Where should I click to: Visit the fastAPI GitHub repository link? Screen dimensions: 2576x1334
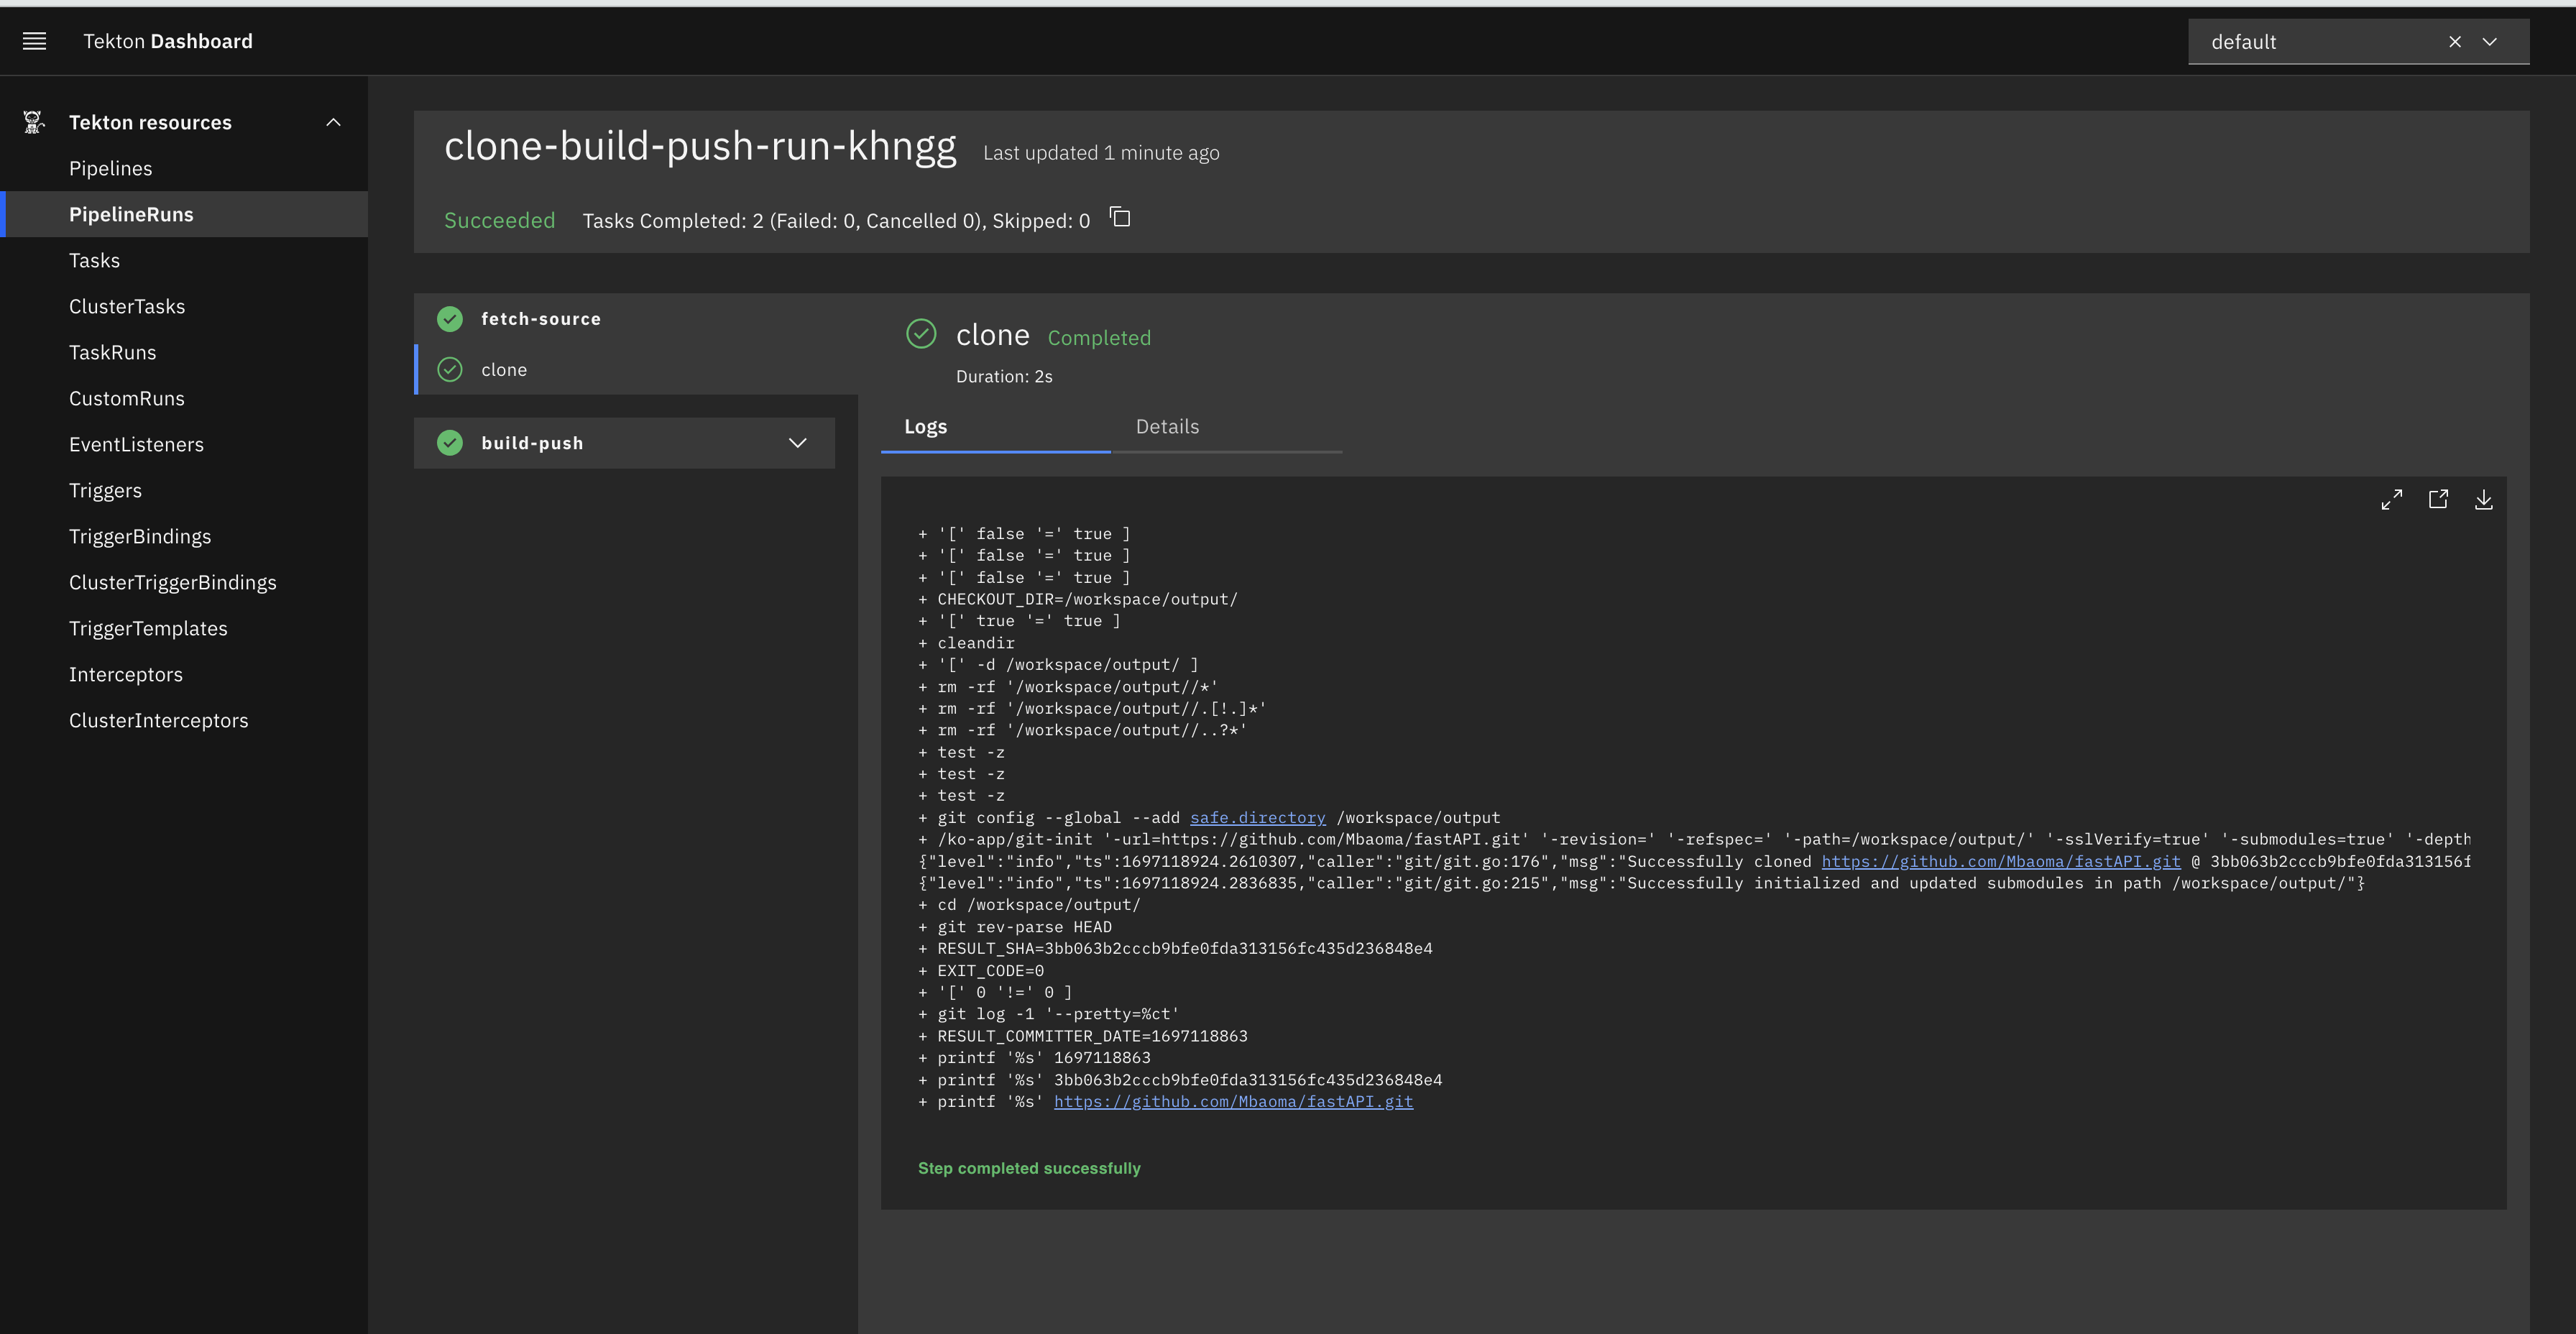1233,1101
